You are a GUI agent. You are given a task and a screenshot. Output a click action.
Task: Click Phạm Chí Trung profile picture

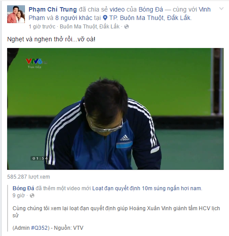(16, 14)
